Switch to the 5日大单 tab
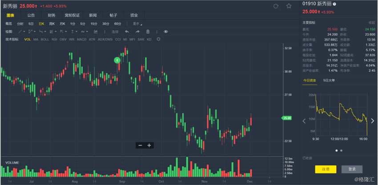 tap(329, 80)
